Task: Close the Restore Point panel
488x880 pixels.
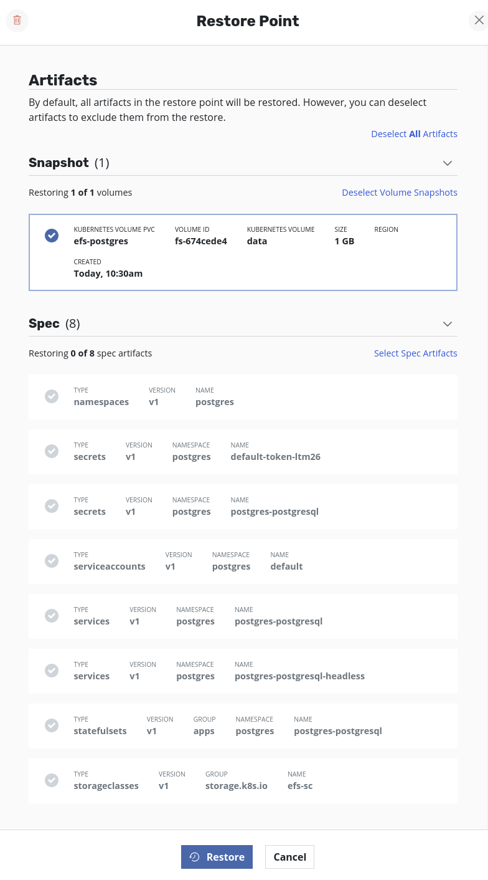Action: click(478, 21)
